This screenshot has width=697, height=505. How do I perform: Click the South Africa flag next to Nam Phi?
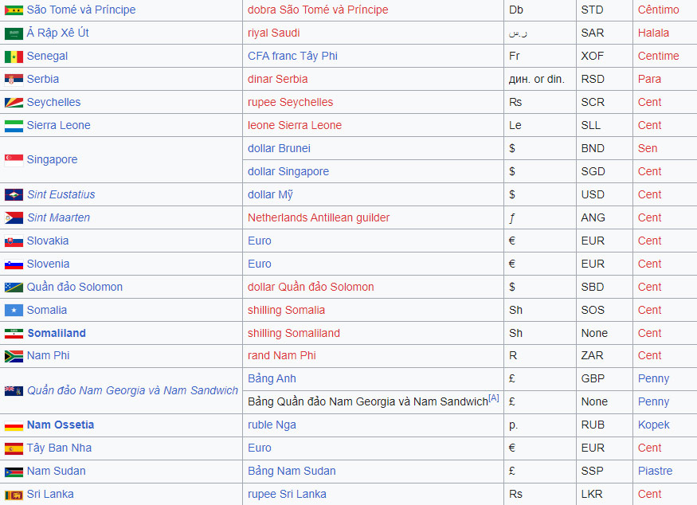14,356
